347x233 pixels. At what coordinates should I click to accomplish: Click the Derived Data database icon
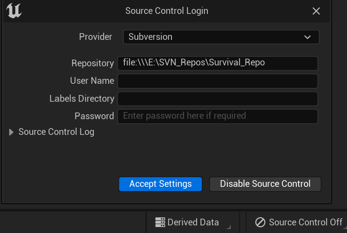pos(160,222)
